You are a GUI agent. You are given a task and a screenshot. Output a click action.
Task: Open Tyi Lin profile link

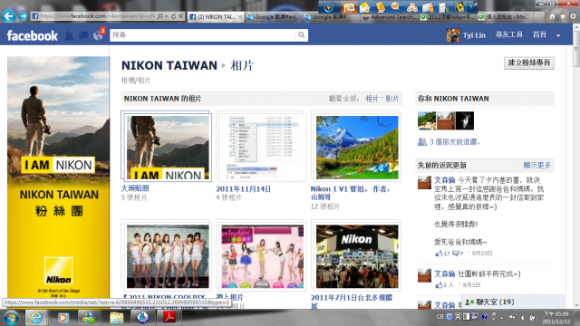tap(474, 35)
